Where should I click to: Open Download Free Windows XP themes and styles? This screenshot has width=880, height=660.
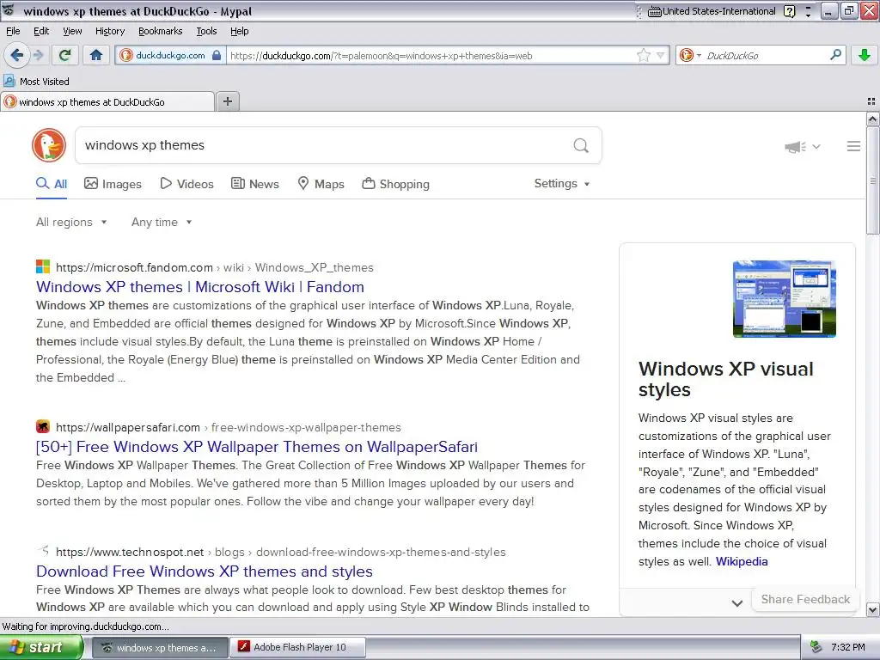coord(205,571)
